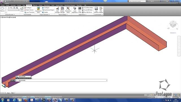The width and height of the screenshot is (181, 102).
Task: Expand the Action Recorder panel
Action: click(10, 14)
